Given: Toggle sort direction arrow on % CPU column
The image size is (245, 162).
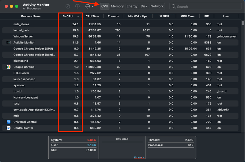Looking at the screenshot, I should point(78,16).
